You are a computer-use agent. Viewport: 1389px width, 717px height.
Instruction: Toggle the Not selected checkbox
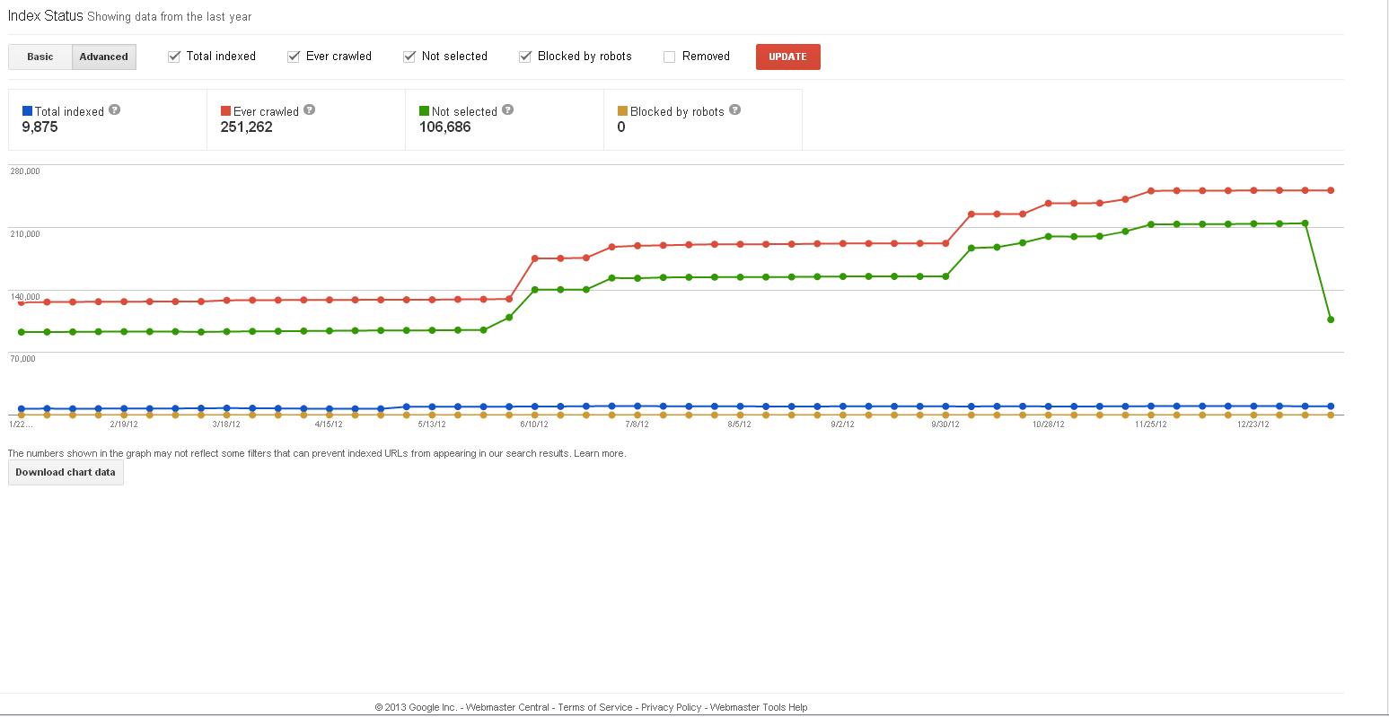click(409, 57)
